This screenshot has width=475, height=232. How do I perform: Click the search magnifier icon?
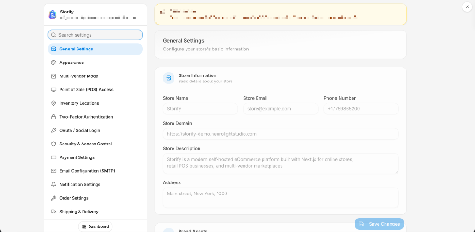point(54,35)
